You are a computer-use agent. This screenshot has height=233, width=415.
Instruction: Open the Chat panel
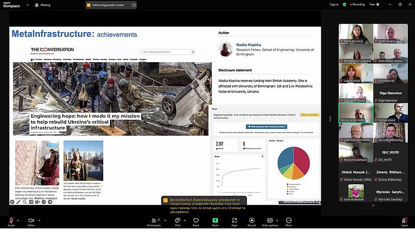(177, 222)
